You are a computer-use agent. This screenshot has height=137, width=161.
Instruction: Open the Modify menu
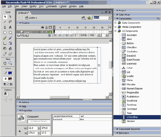tap(33, 6)
